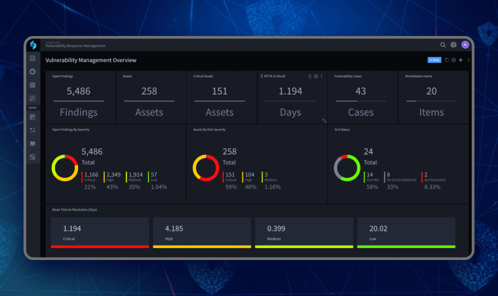
Task: Open the book icon in the left sidebar
Action: tap(33, 143)
